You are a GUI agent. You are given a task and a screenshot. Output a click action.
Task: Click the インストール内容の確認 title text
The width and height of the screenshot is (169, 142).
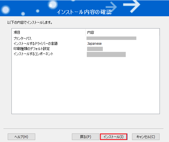84,12
